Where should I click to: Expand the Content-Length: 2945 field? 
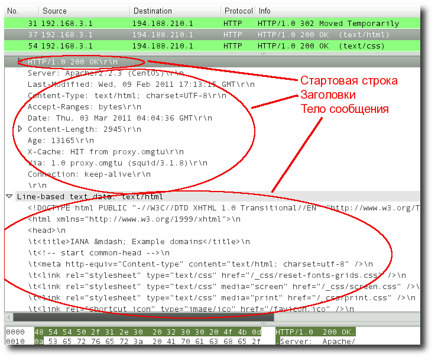coord(20,129)
